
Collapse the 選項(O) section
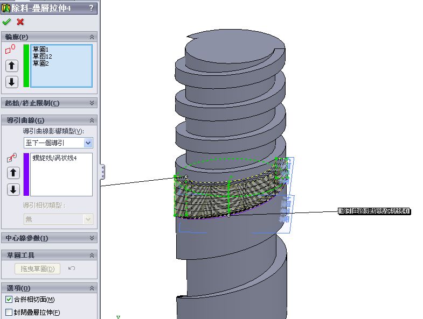(92, 288)
